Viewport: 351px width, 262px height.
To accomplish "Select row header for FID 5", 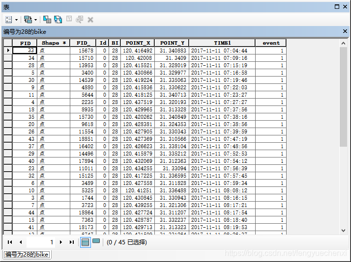I will (8, 73).
